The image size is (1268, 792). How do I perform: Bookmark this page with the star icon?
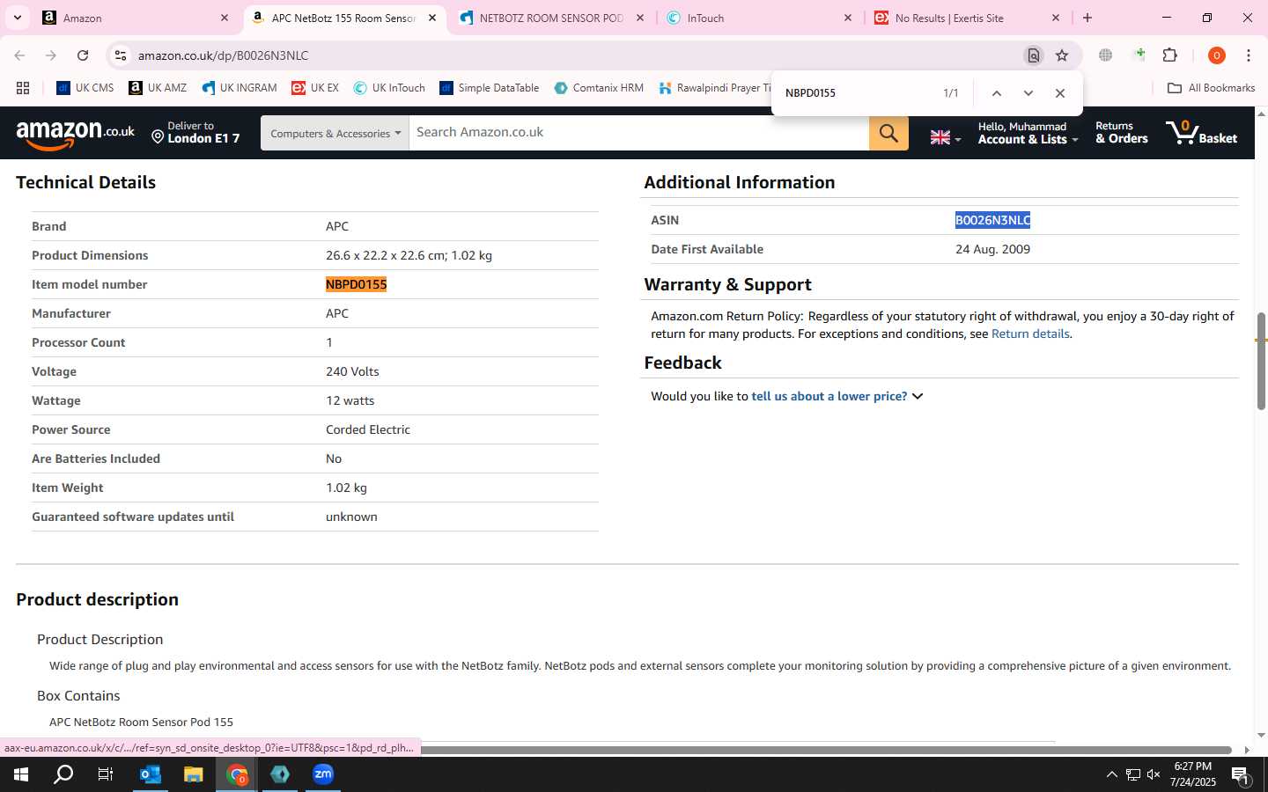tap(1062, 55)
